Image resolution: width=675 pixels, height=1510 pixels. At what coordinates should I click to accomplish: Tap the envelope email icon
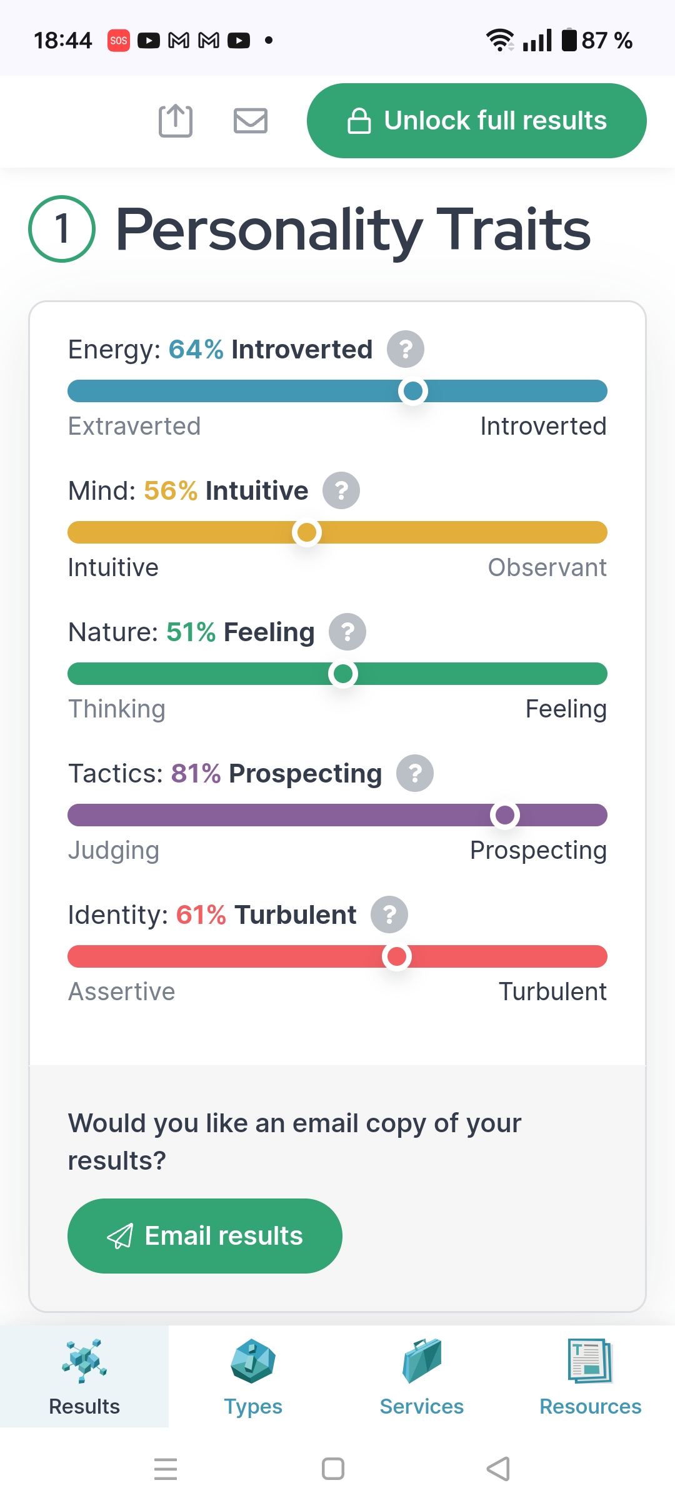click(251, 121)
